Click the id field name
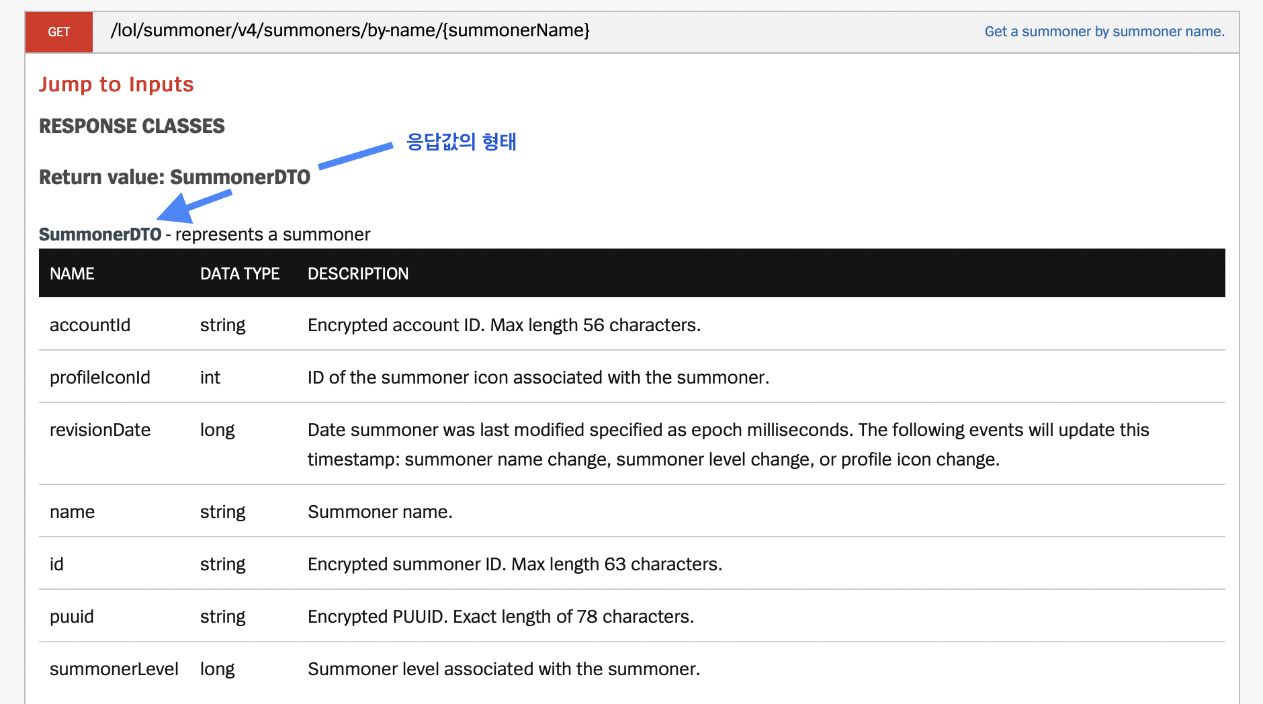Image resolution: width=1263 pixels, height=704 pixels. 56,564
